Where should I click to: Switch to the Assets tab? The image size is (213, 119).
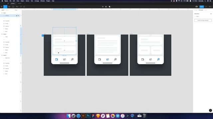7,10
